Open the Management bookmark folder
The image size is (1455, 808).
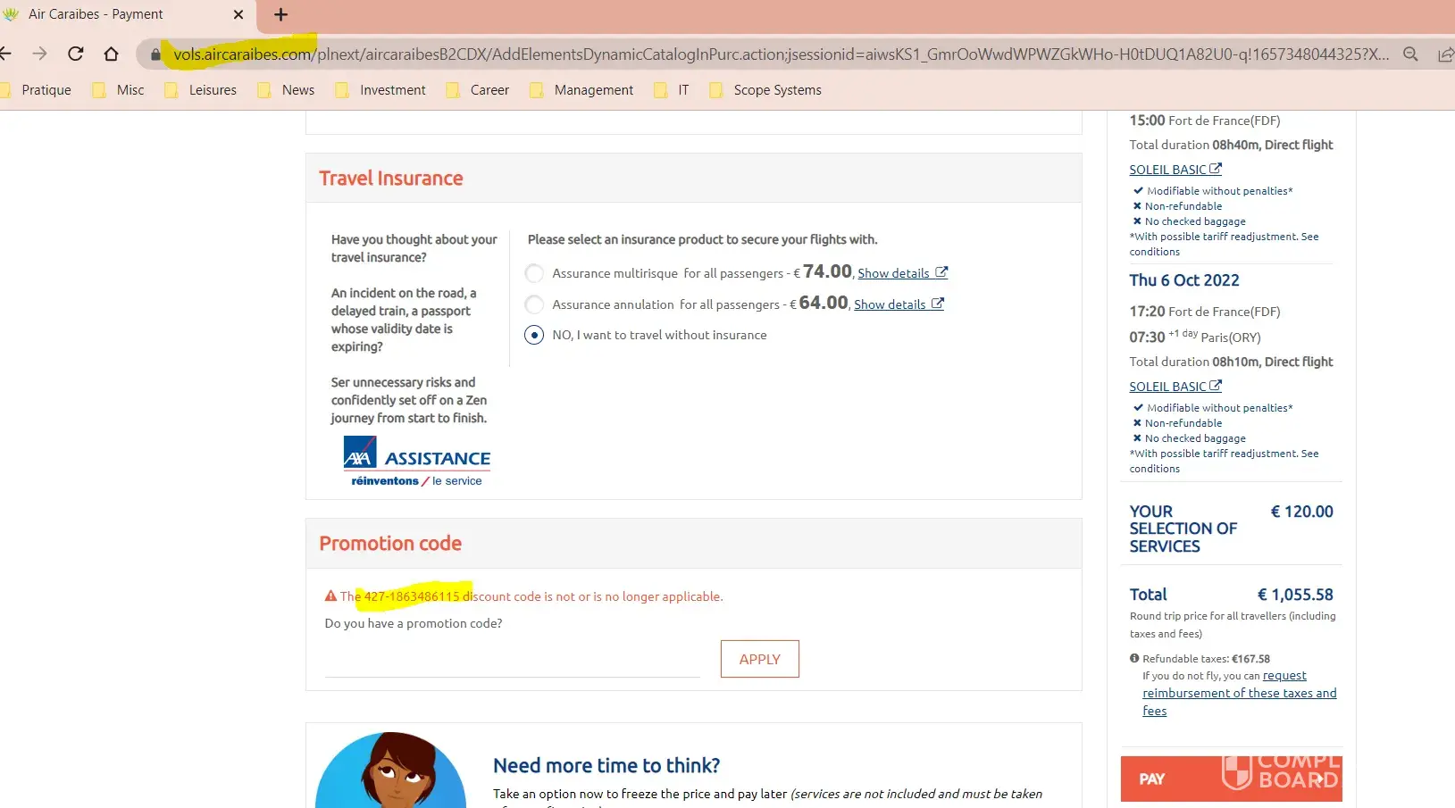(x=582, y=90)
